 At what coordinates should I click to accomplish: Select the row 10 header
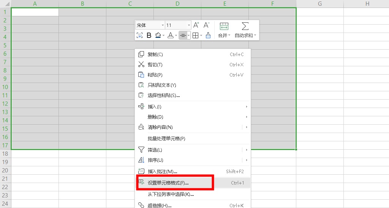(5, 87)
